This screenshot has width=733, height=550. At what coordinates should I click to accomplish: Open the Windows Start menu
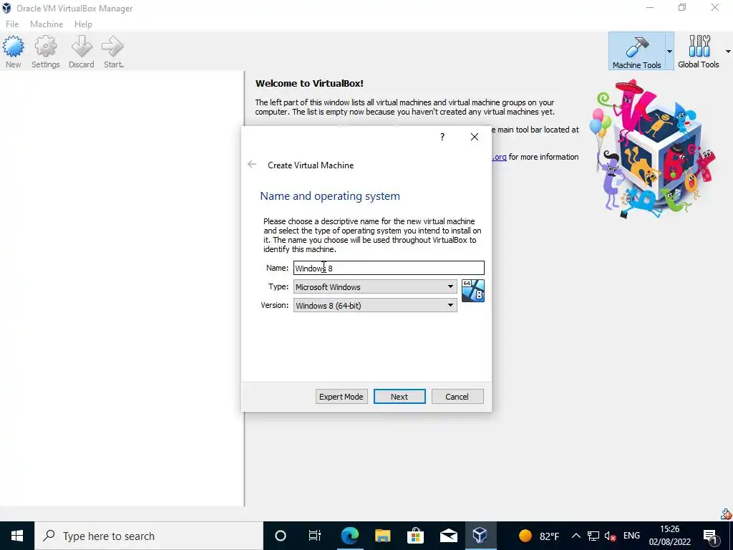coord(17,536)
